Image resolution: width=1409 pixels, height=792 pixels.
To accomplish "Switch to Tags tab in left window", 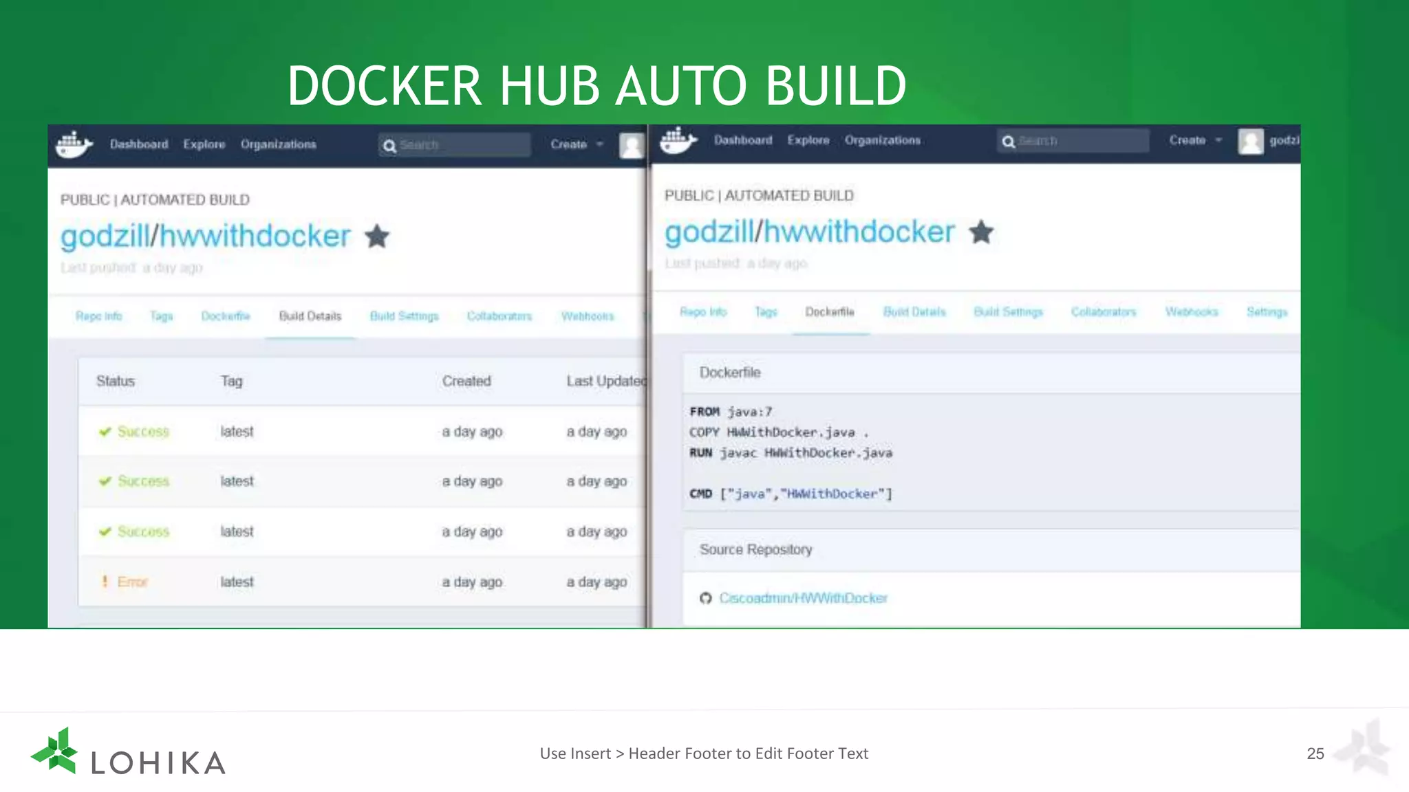I will pos(162,316).
